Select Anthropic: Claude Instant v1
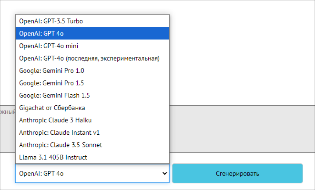 coord(60,133)
